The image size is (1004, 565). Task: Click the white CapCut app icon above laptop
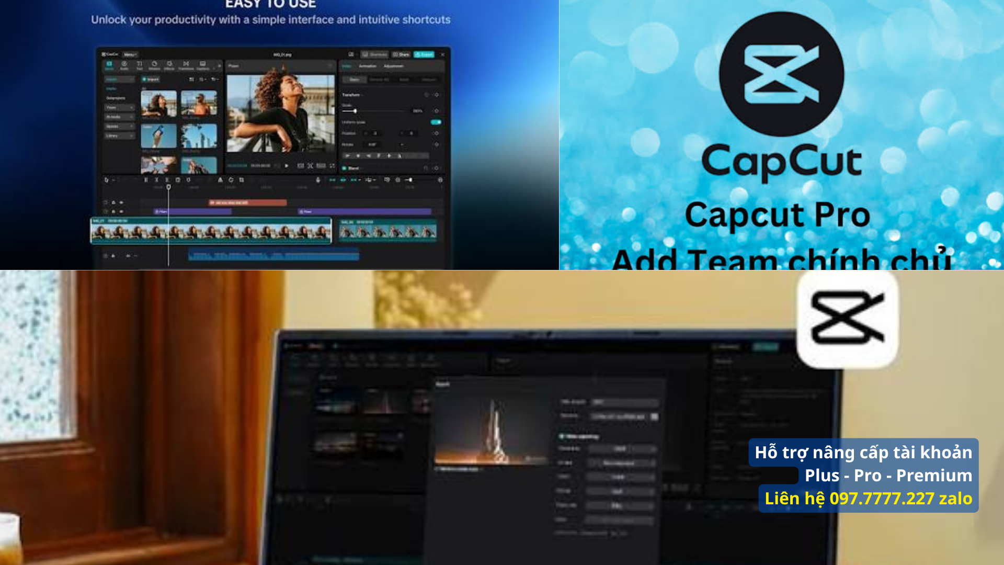point(847,318)
